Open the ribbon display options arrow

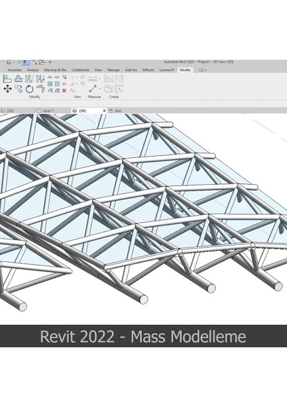(205, 70)
